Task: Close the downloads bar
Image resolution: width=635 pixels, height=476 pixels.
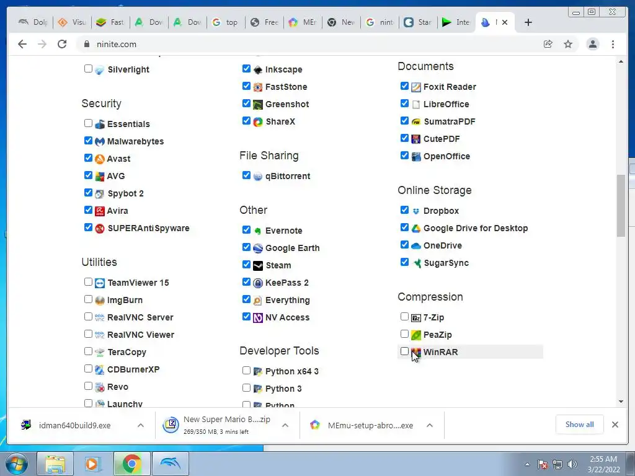Action: (x=615, y=425)
